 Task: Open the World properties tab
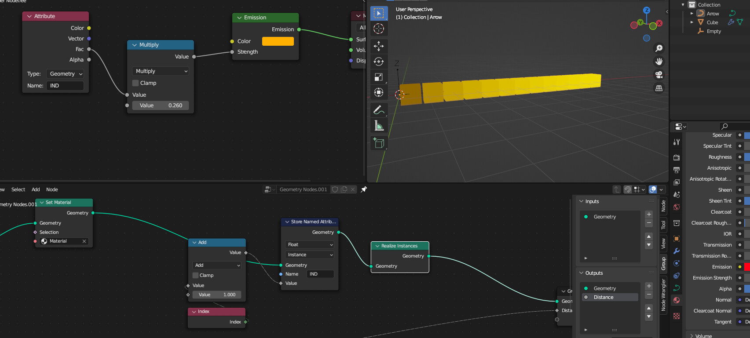click(x=677, y=207)
